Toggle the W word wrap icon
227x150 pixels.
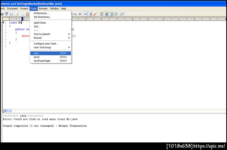pos(80,14)
